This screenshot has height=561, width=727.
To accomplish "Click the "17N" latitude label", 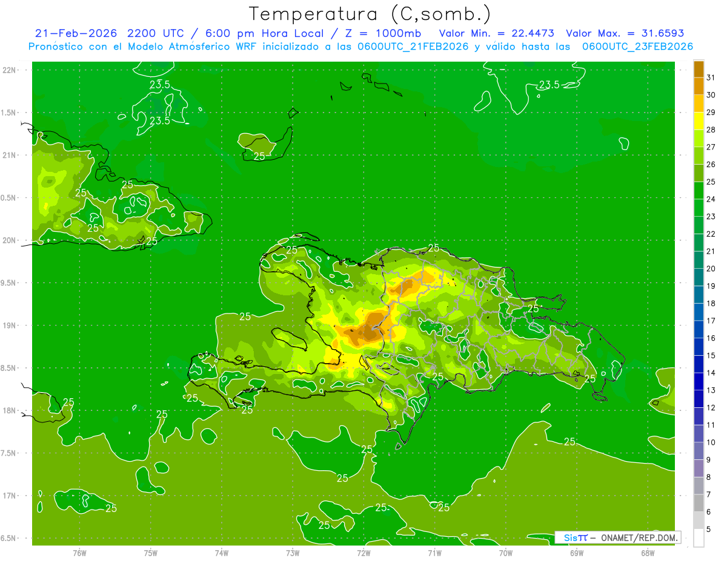I will click(10, 496).
